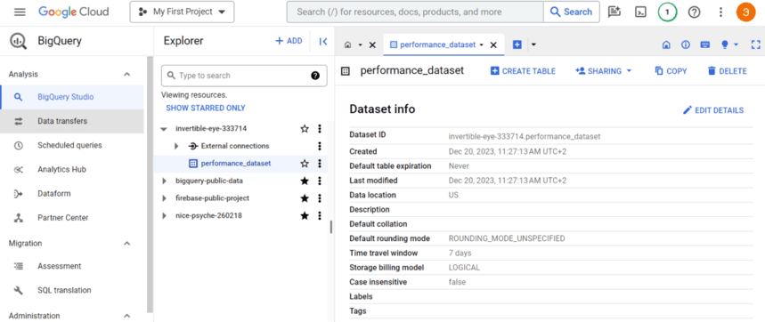Click the blue Search button
The width and height of the screenshot is (765, 322).
[x=572, y=12]
